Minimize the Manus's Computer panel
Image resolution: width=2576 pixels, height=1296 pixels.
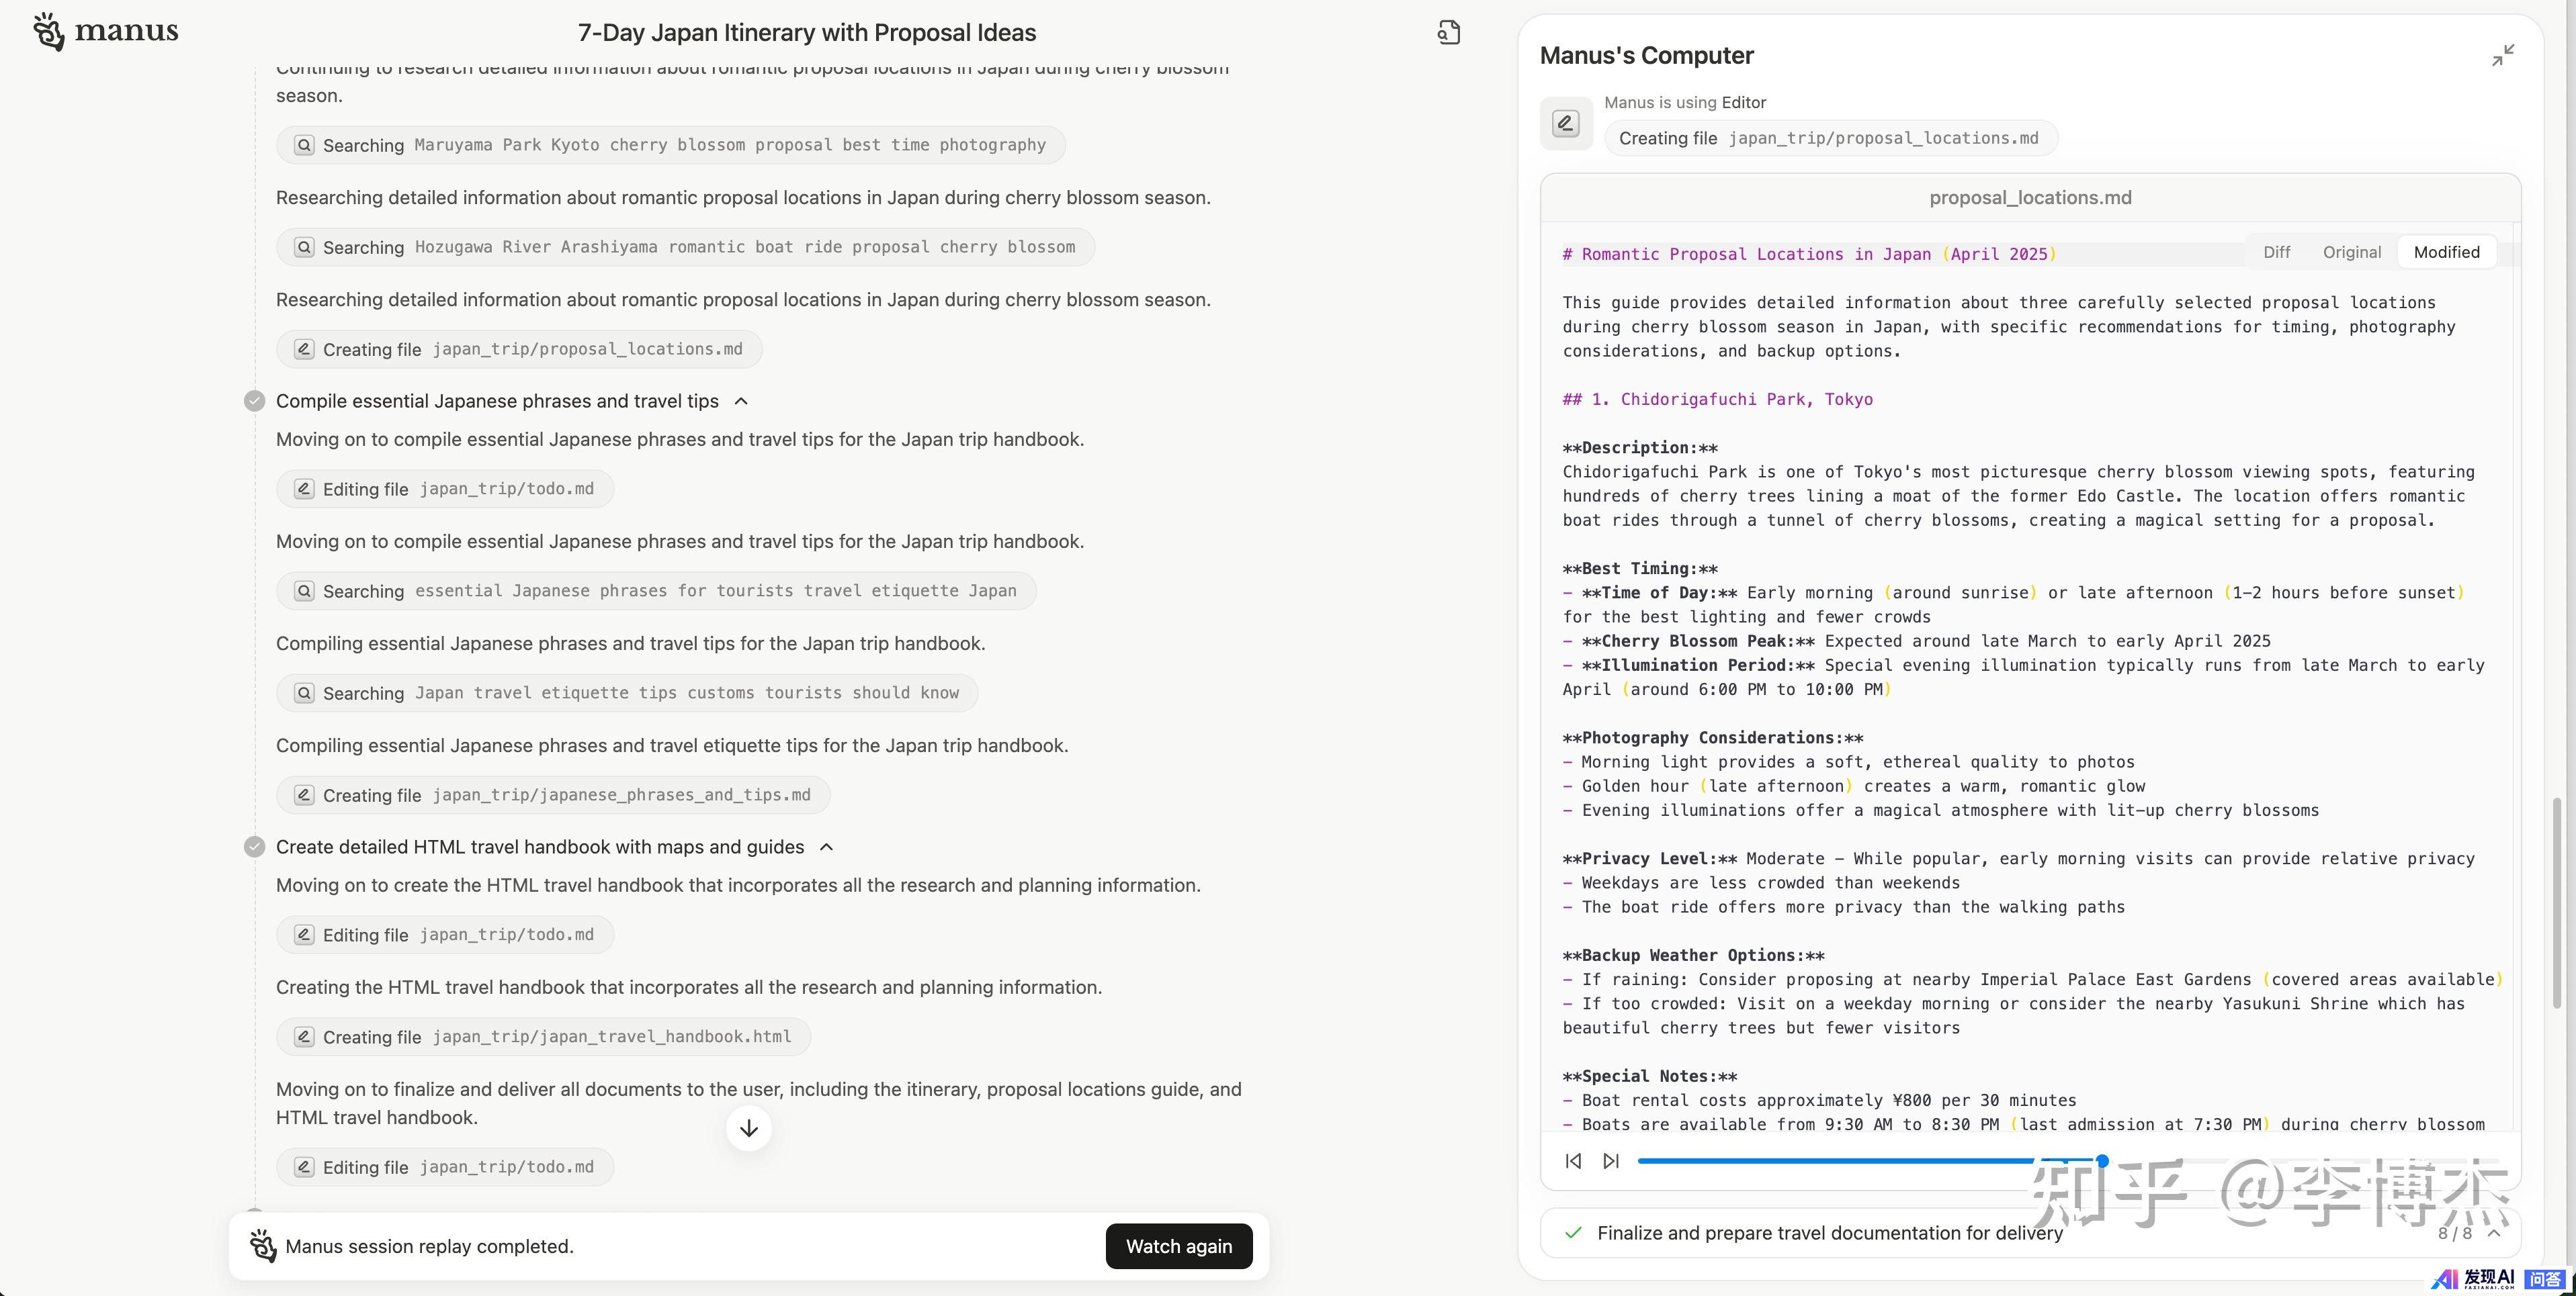pyautogui.click(x=2503, y=55)
